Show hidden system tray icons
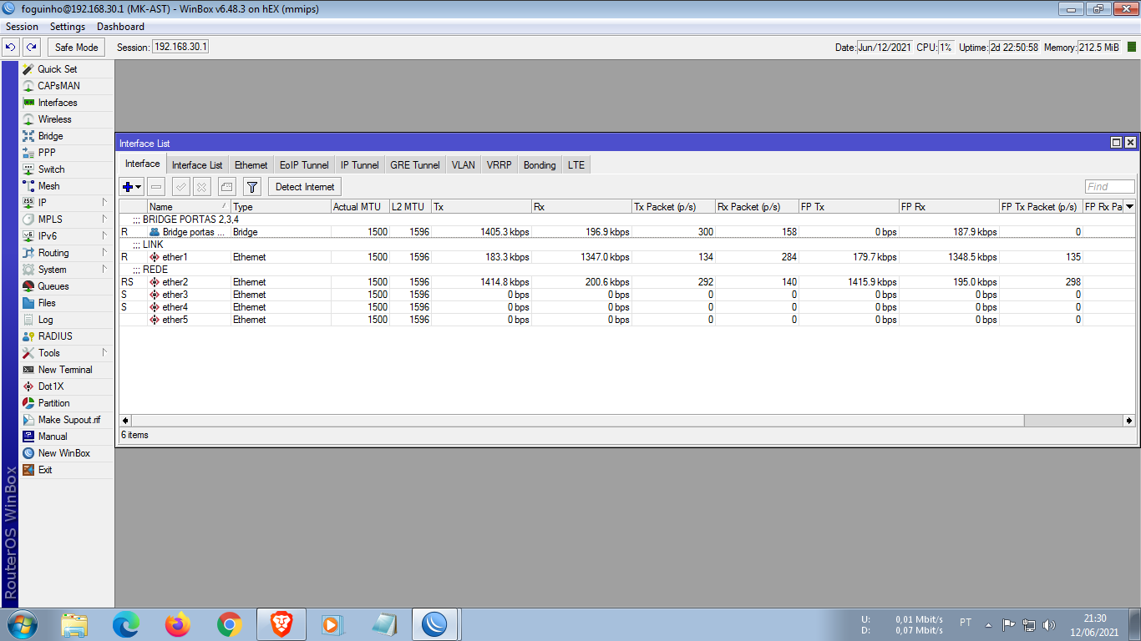The image size is (1141, 641). (x=989, y=624)
